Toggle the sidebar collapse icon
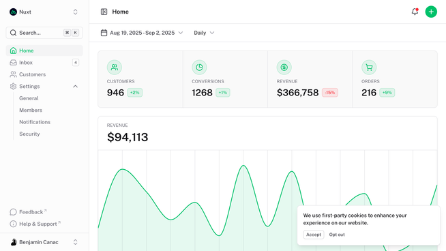The width and height of the screenshot is (446, 251). coord(104,12)
